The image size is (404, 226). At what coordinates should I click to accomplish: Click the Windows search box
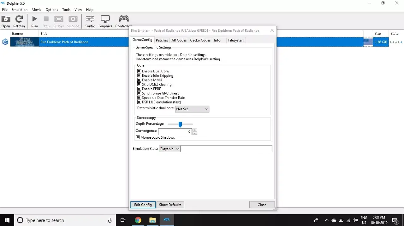coord(64,220)
